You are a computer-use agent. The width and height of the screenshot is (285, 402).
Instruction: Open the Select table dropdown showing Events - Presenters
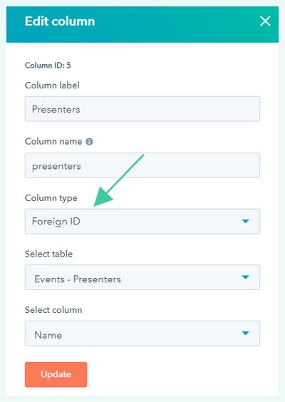(142, 277)
